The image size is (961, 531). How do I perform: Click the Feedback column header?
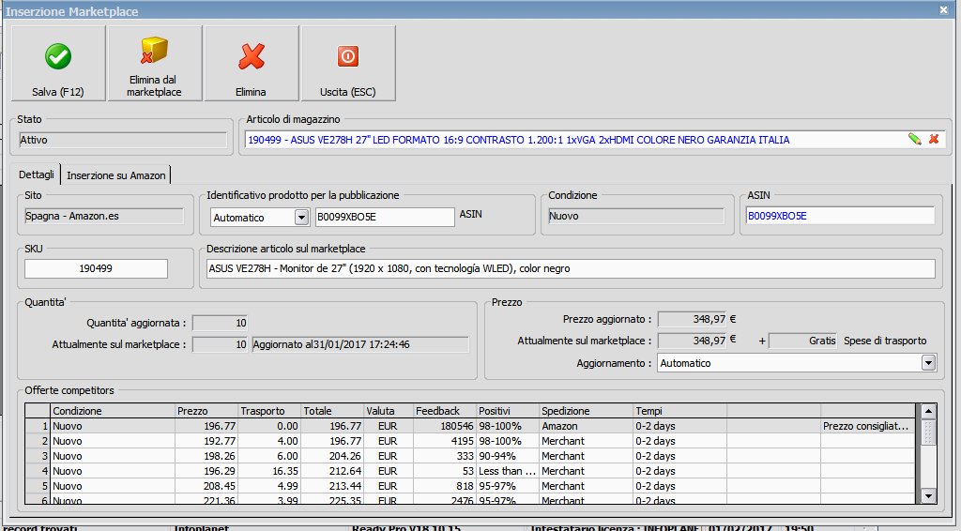[x=444, y=411]
